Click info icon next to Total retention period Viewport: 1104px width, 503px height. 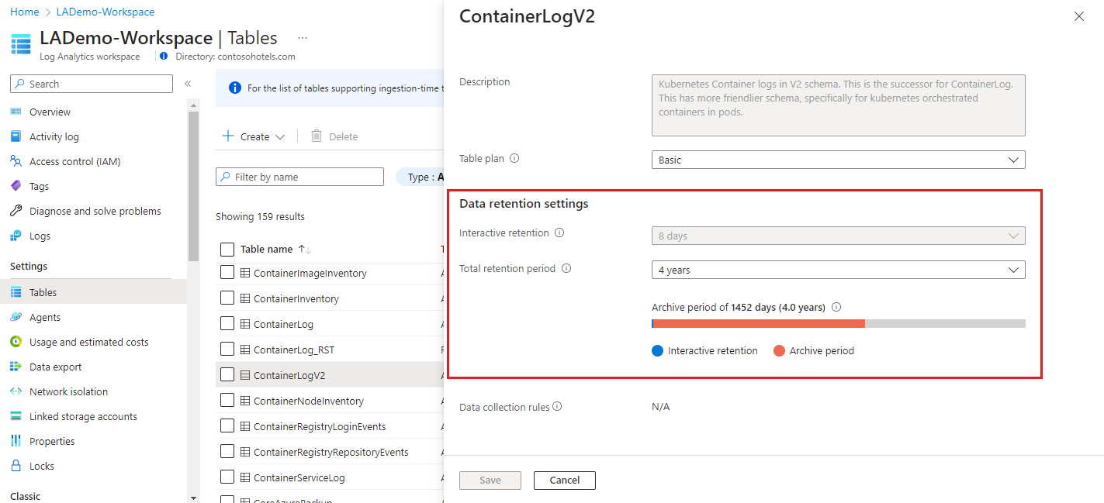(x=566, y=268)
